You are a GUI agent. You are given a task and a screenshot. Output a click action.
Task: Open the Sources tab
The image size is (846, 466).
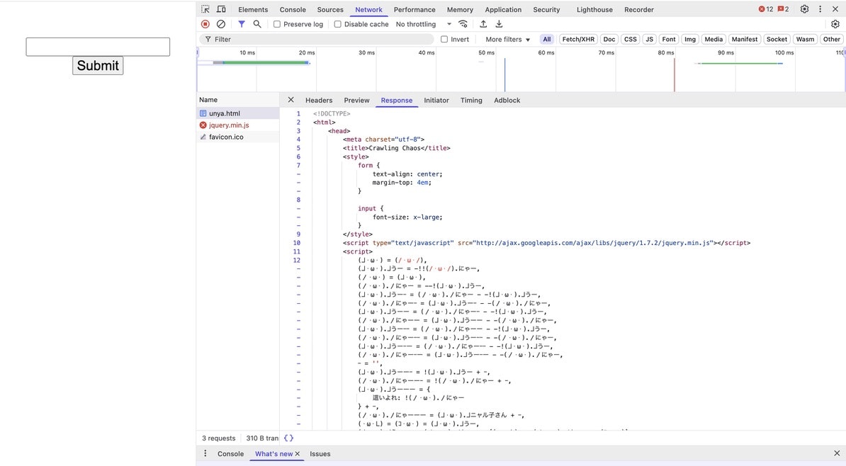tap(330, 10)
